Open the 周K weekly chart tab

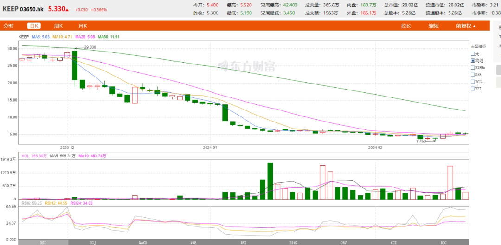tap(58, 26)
